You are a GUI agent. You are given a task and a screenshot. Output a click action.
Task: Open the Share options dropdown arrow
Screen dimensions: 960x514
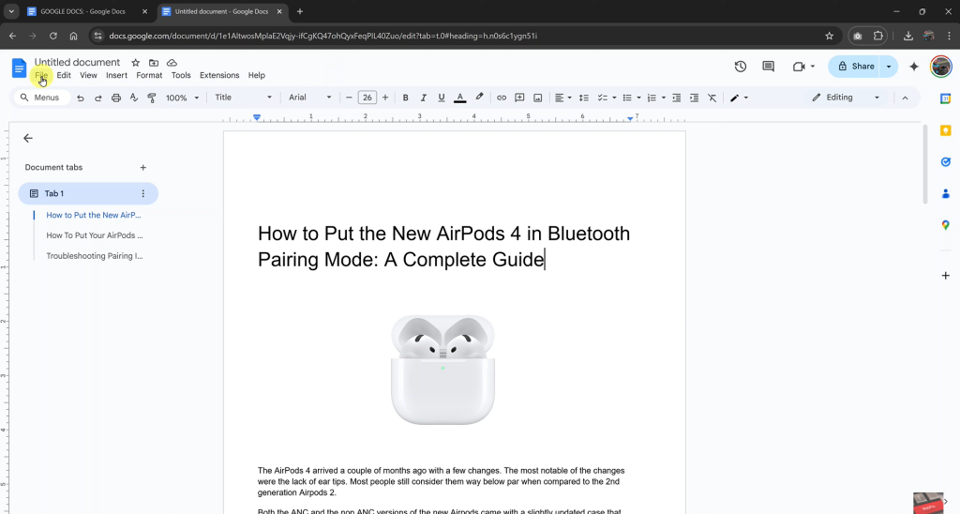tap(889, 67)
